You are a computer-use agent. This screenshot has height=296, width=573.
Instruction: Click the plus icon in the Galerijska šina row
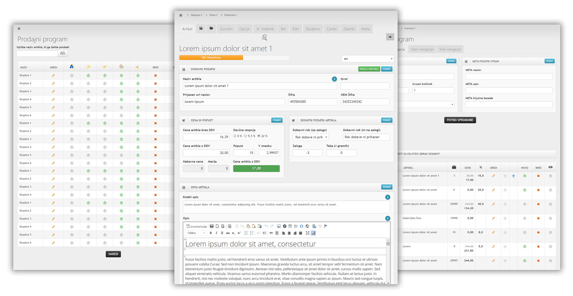click(x=505, y=218)
